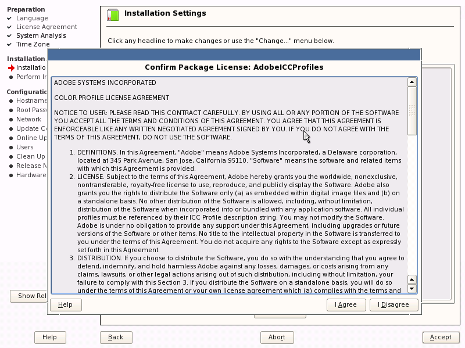Click the System Analysis step checkmark
This screenshot has width=465, height=348.
click(9, 36)
